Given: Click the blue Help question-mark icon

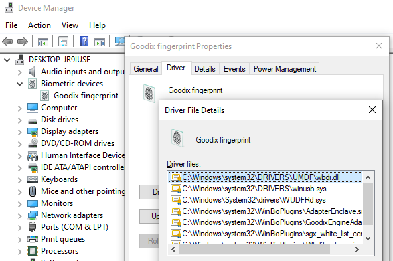Looking at the screenshot, I should tap(84, 41).
